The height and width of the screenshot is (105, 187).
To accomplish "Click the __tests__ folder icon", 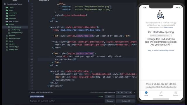I will [7, 7].
